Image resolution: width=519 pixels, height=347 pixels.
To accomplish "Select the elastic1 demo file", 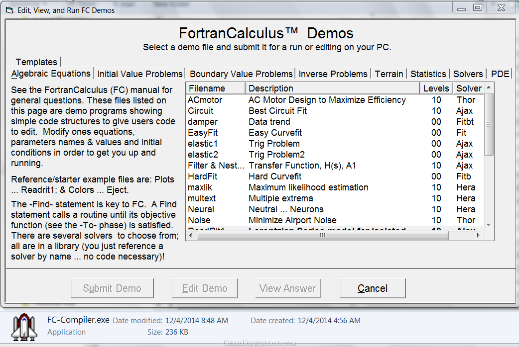I will (203, 144).
